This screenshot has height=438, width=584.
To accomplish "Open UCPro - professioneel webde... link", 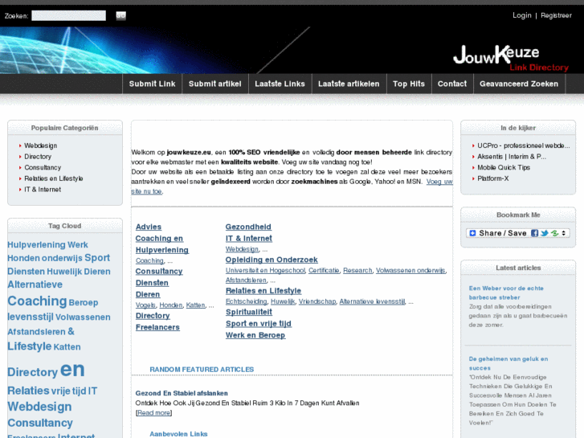I will pos(523,145).
